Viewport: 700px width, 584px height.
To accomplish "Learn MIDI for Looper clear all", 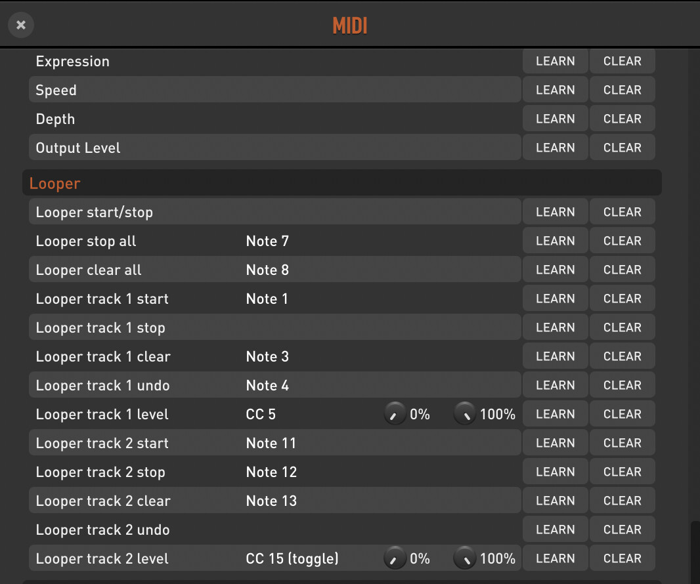I will (x=556, y=270).
